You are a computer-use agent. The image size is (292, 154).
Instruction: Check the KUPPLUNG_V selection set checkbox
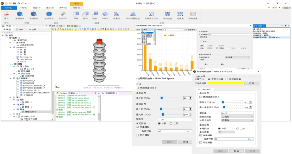(18, 81)
